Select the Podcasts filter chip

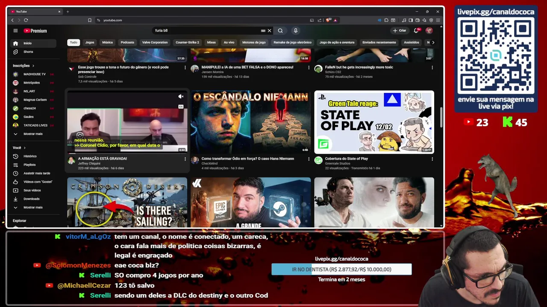click(x=127, y=42)
